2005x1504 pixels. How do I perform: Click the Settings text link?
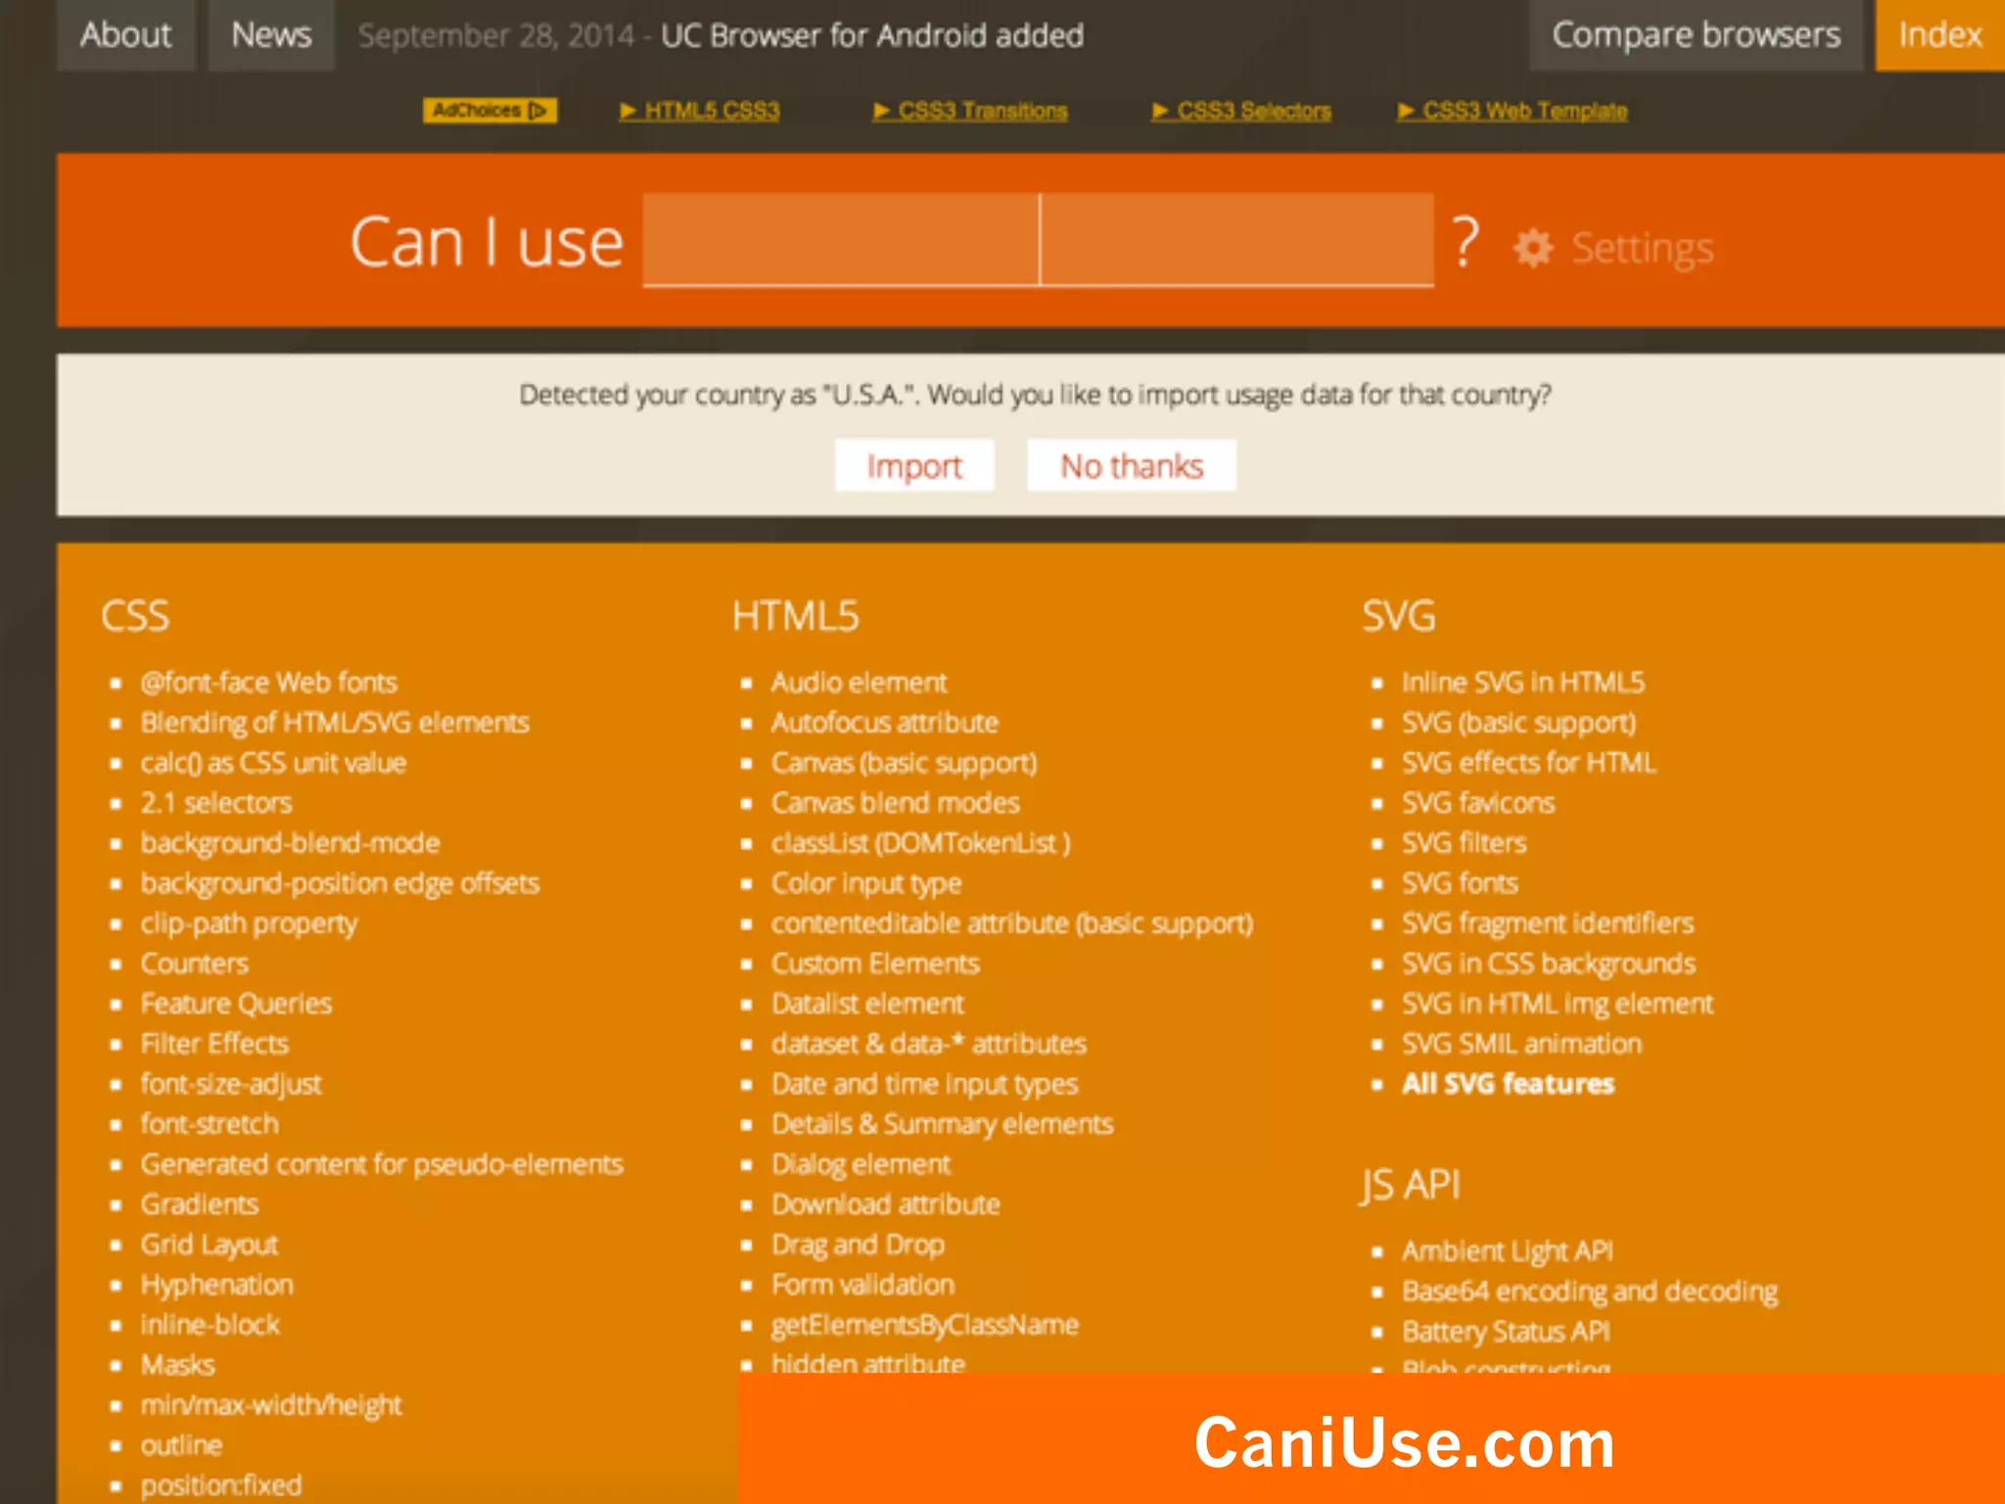coord(1643,248)
